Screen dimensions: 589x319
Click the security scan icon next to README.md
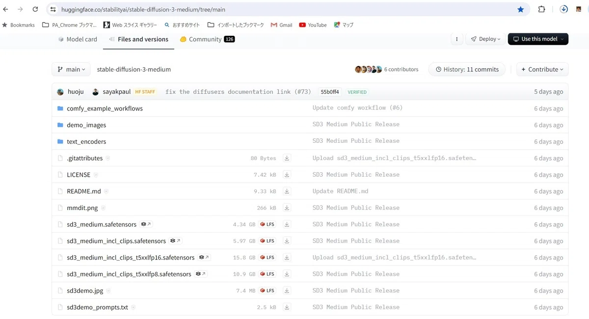pyautogui.click(x=106, y=191)
